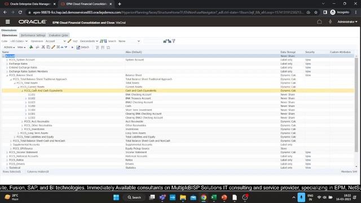The height and width of the screenshot is (203, 361).
Task: Click the Alias (Default) column header
Action: [x=134, y=52]
